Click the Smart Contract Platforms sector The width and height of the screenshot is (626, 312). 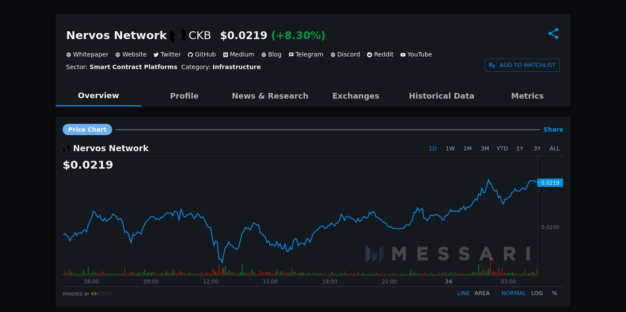tap(133, 67)
